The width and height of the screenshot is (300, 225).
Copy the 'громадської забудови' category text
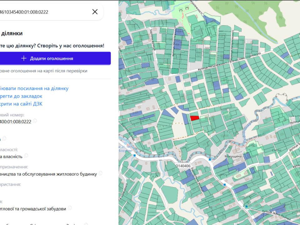[70, 208]
